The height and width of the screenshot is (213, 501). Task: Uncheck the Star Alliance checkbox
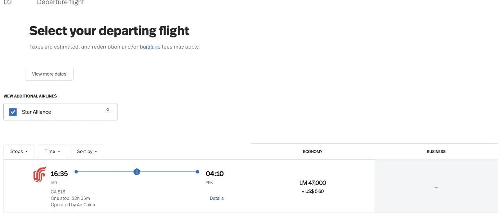pyautogui.click(x=13, y=112)
